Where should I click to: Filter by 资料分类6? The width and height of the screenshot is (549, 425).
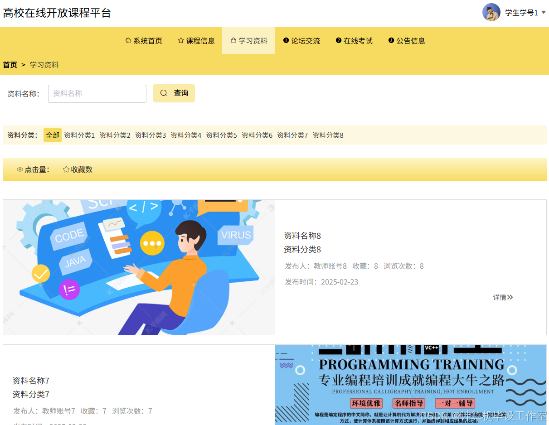(257, 135)
